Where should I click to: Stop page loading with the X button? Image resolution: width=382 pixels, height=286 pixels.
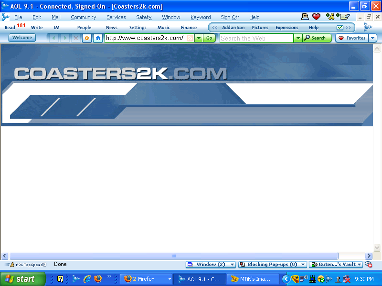76,38
